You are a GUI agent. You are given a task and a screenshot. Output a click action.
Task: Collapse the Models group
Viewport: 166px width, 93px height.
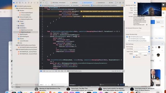click(17, 11)
